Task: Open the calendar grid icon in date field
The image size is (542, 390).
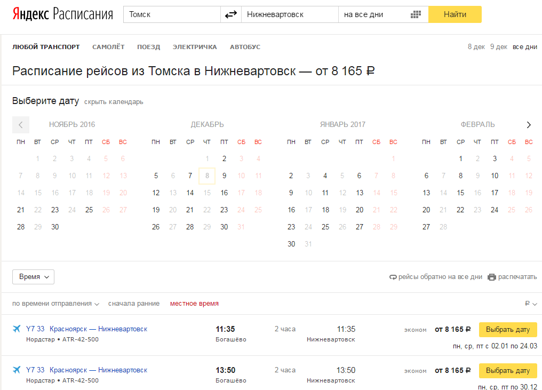Action: pyautogui.click(x=416, y=14)
